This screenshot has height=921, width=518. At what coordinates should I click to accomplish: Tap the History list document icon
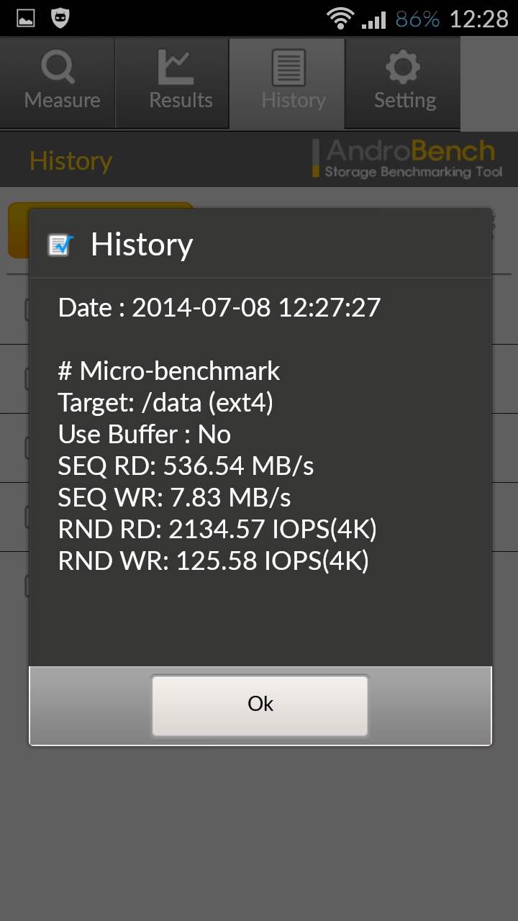tap(288, 68)
